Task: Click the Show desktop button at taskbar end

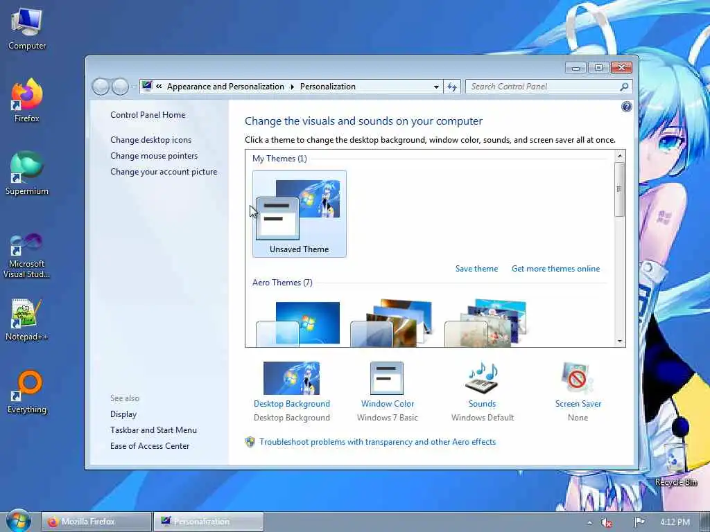Action: 705,522
